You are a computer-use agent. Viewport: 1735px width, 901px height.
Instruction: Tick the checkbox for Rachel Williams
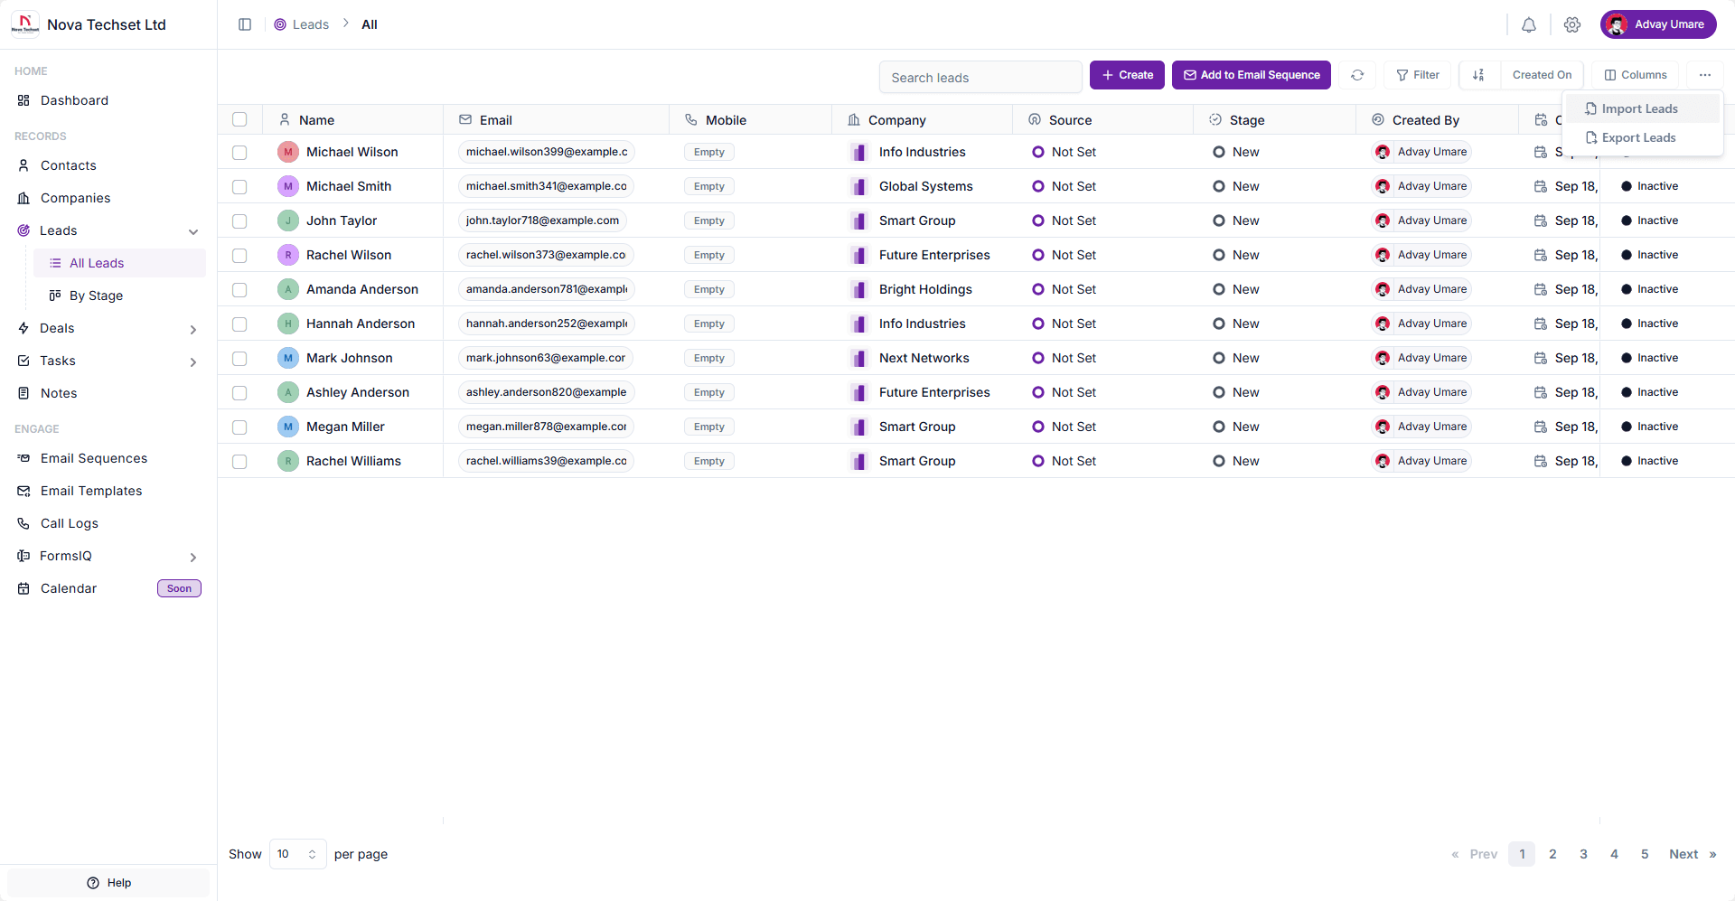(x=239, y=462)
